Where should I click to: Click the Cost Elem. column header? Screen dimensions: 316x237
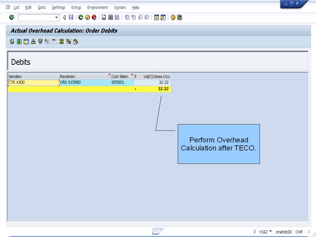point(122,76)
